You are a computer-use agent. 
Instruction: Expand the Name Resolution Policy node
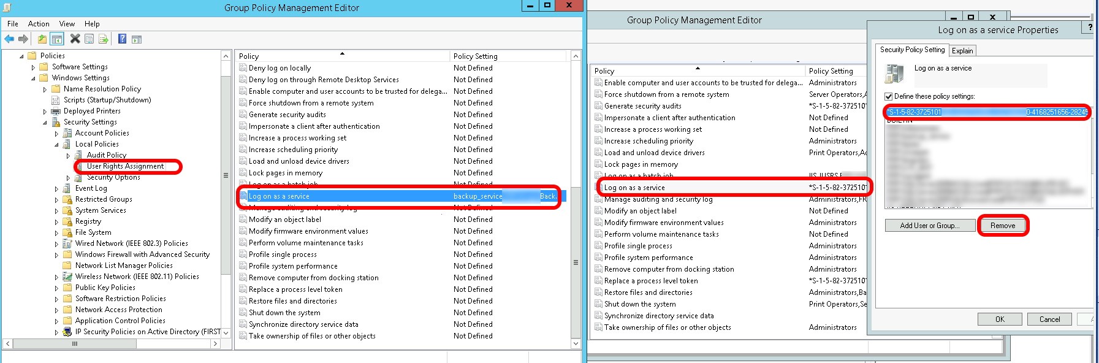pos(45,90)
